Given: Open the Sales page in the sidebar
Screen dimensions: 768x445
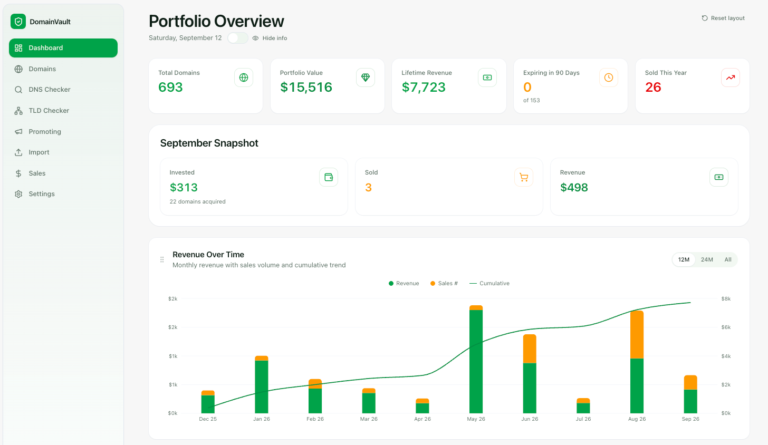Looking at the screenshot, I should coord(63,173).
